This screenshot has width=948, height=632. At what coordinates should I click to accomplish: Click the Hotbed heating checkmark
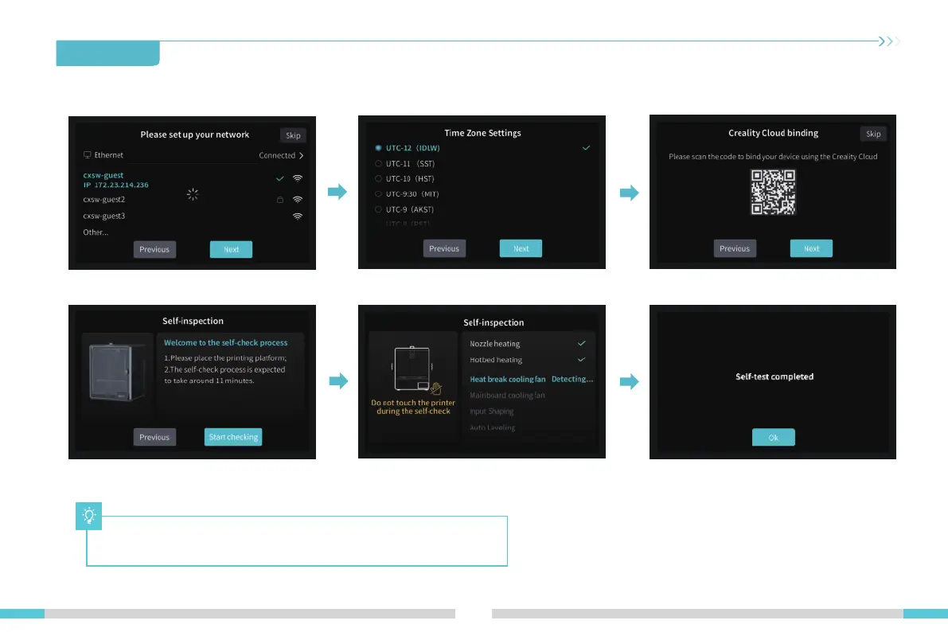[x=581, y=359]
